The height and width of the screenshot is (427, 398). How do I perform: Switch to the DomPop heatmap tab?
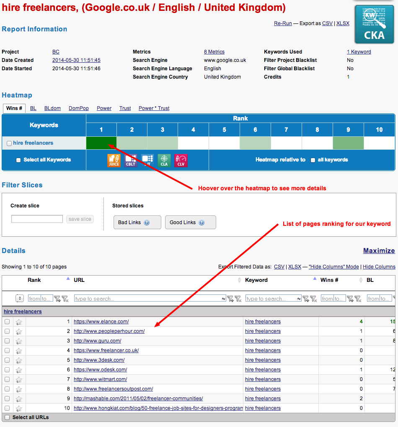coord(79,108)
